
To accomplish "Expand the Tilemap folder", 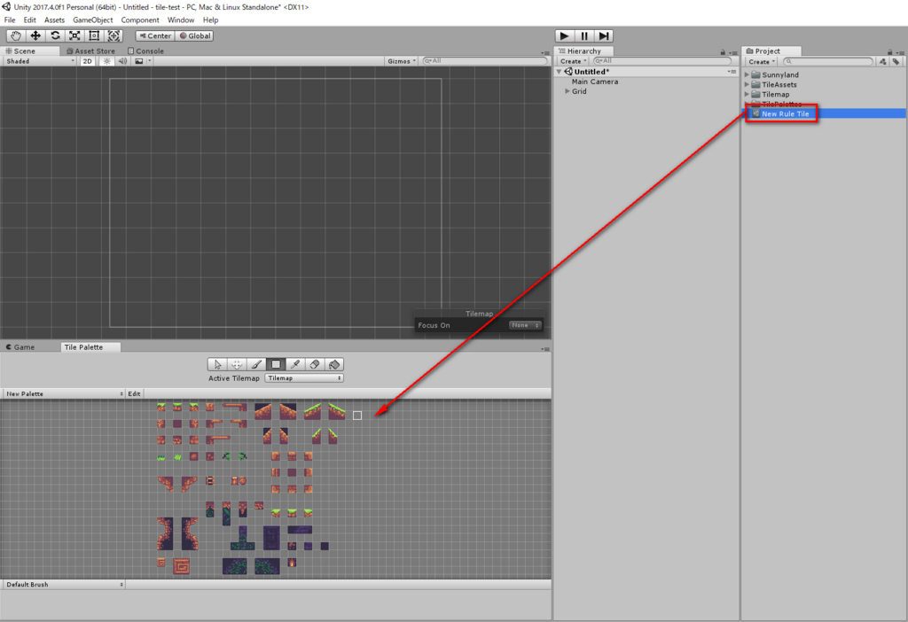I will click(x=747, y=94).
